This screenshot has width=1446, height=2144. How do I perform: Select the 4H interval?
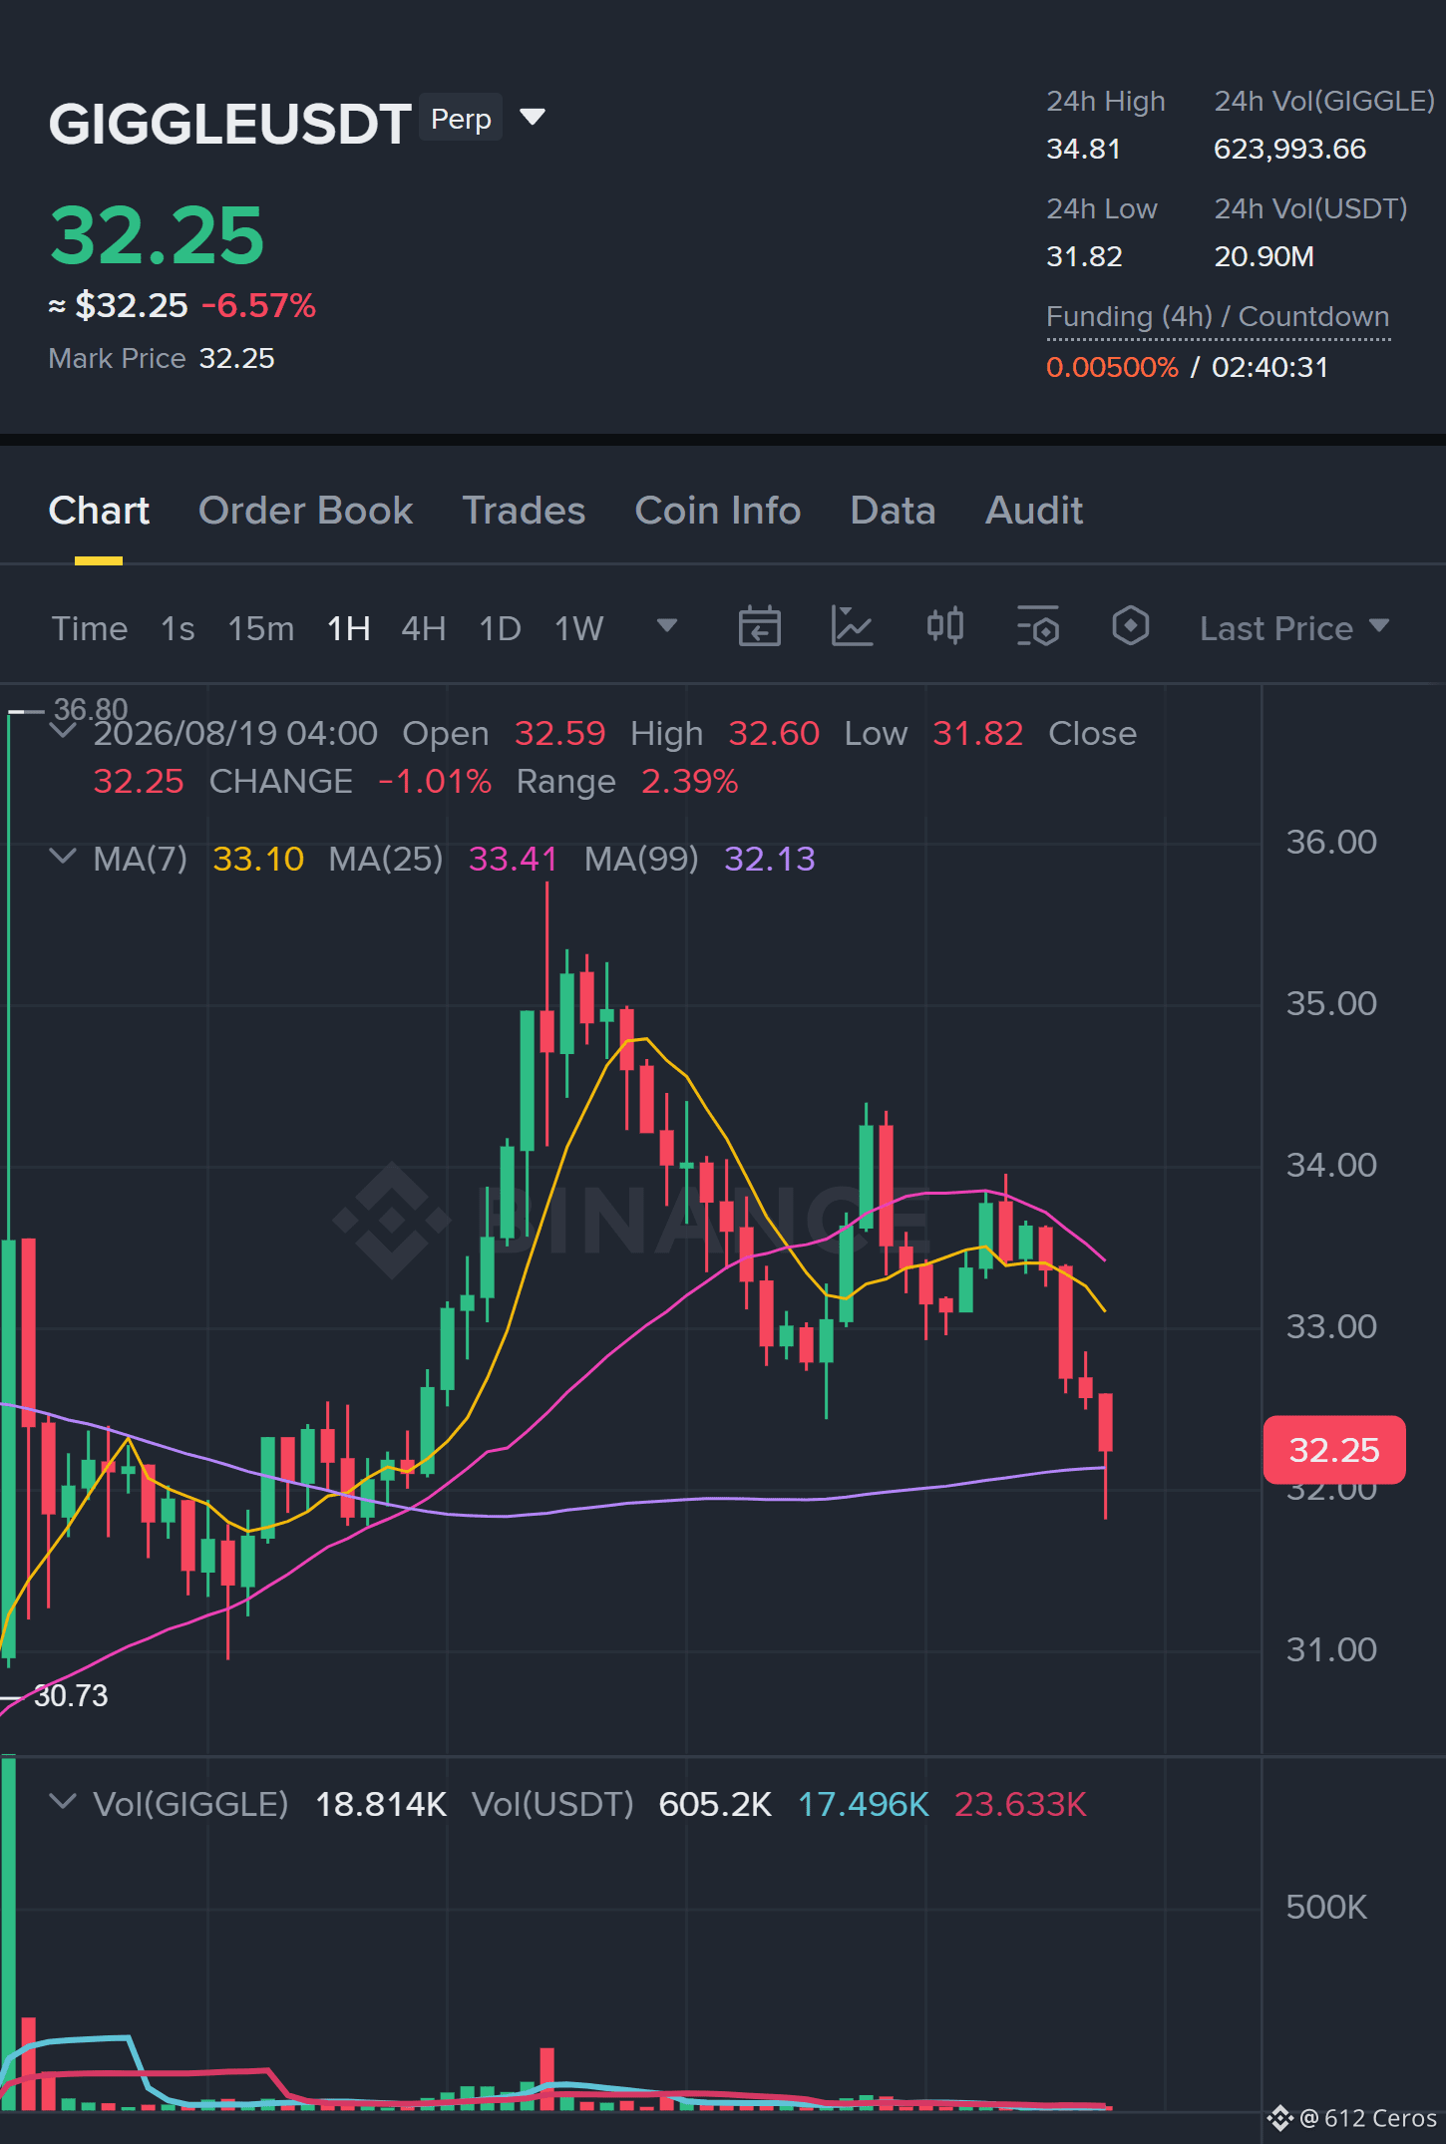point(424,628)
